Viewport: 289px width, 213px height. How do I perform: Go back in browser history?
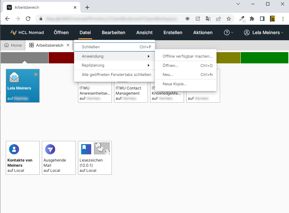[x=7, y=19]
